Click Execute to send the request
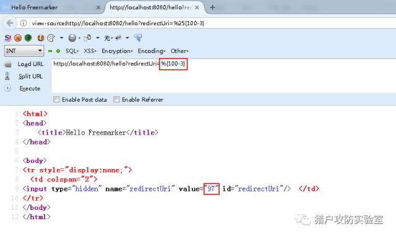Screen dimensions: 396x237 pos(30,88)
